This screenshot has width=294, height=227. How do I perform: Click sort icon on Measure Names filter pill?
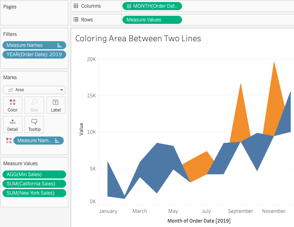[x=59, y=45]
